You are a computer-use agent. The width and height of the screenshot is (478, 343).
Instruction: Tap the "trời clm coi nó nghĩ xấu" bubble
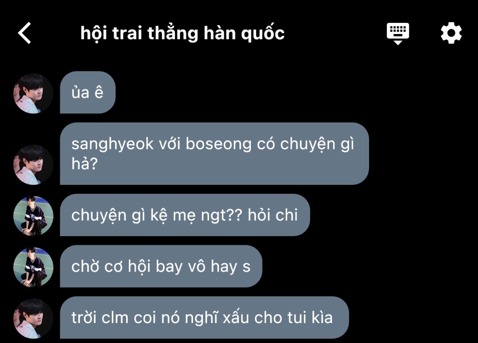coord(204,318)
